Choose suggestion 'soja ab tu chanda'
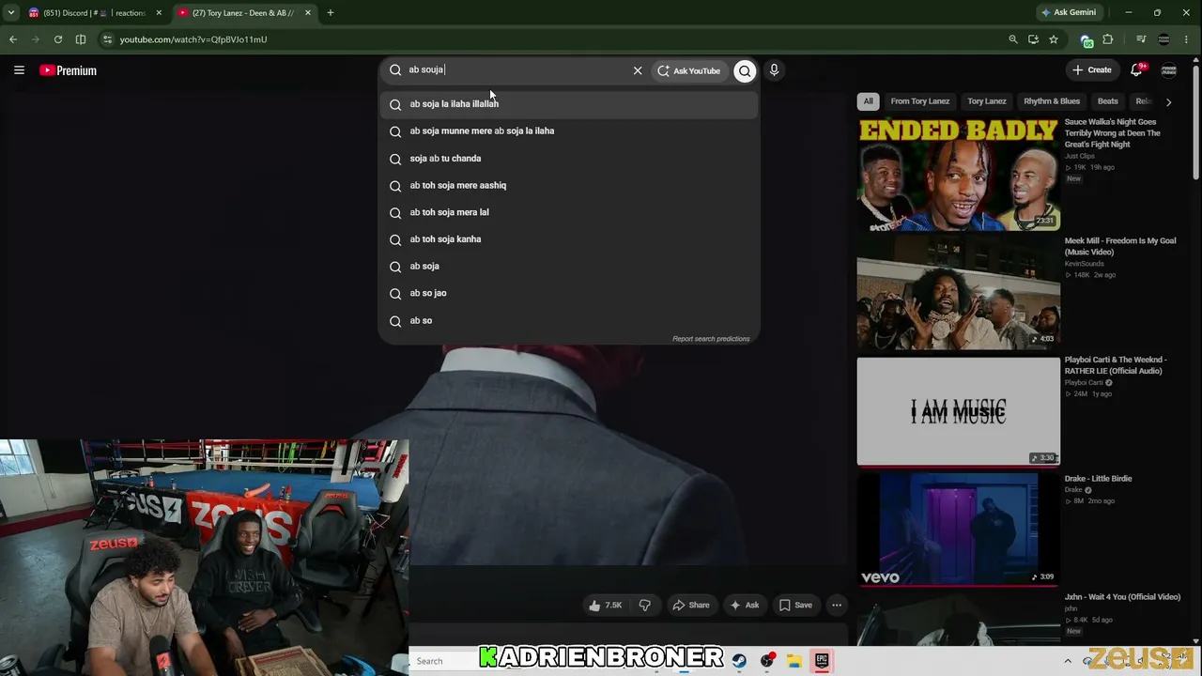Image resolution: width=1202 pixels, height=676 pixels. coord(568,159)
